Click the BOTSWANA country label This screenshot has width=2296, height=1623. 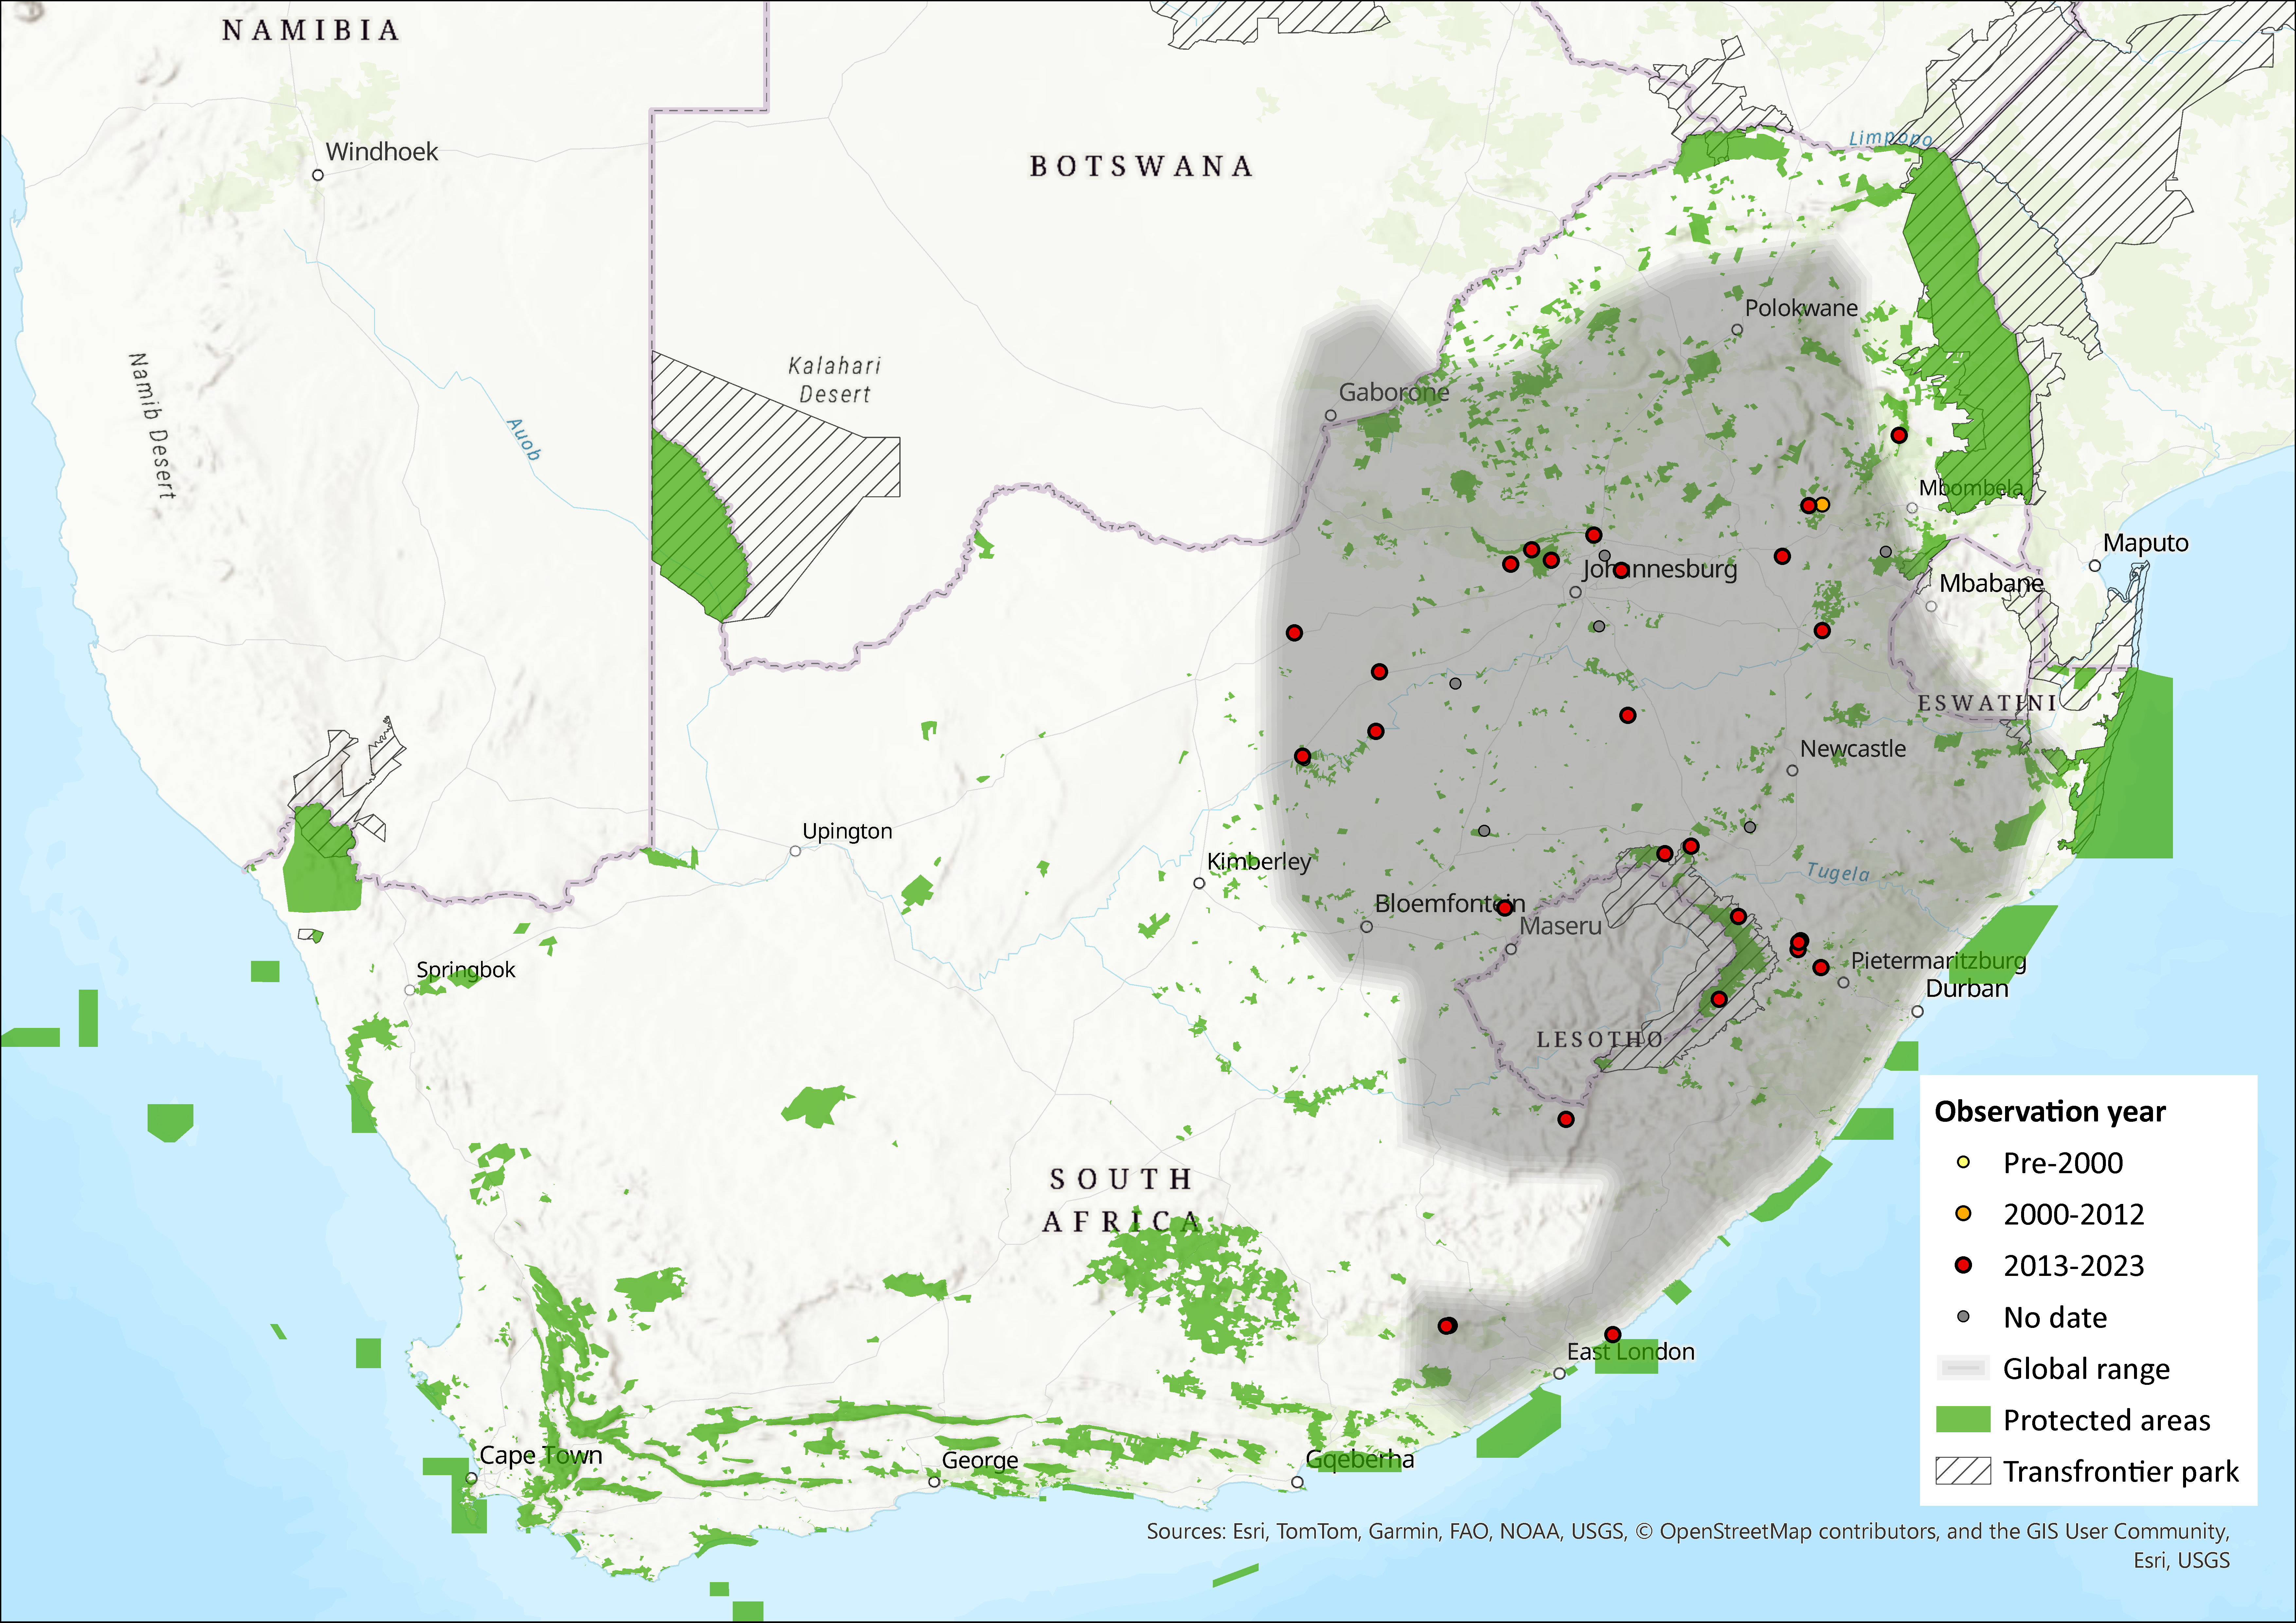pos(1141,166)
